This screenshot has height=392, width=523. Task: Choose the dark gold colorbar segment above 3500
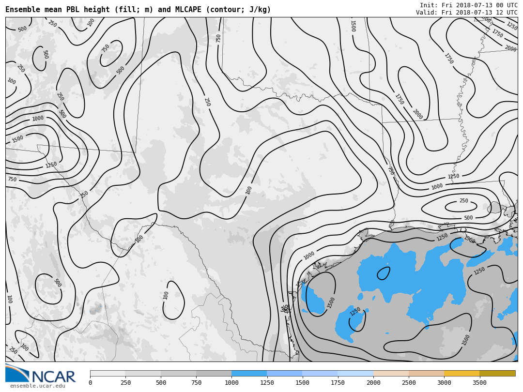497,373
